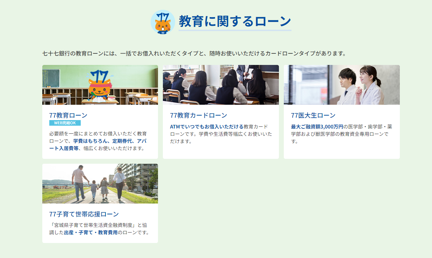Click text 「宮城県子育て世帯生活資金融資制度」と協
432x258 pixels.
point(98,225)
